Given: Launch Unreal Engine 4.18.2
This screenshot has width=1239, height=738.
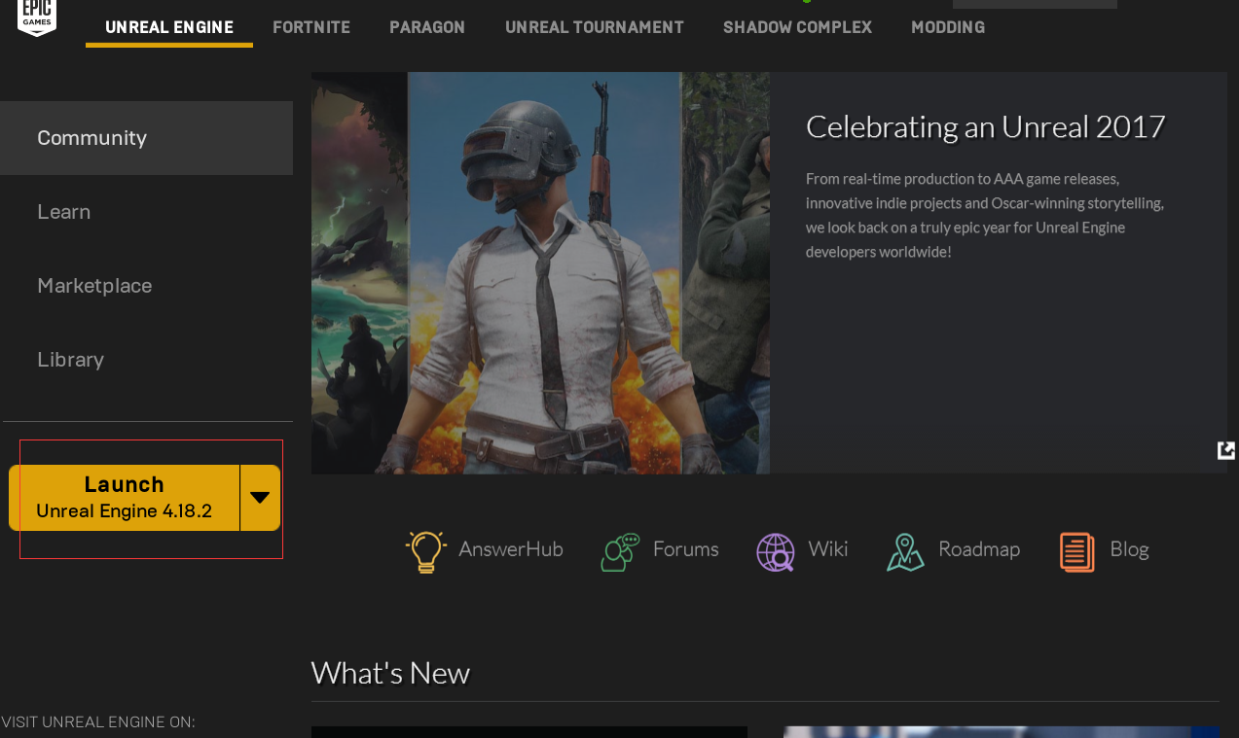Looking at the screenshot, I should pyautogui.click(x=125, y=498).
